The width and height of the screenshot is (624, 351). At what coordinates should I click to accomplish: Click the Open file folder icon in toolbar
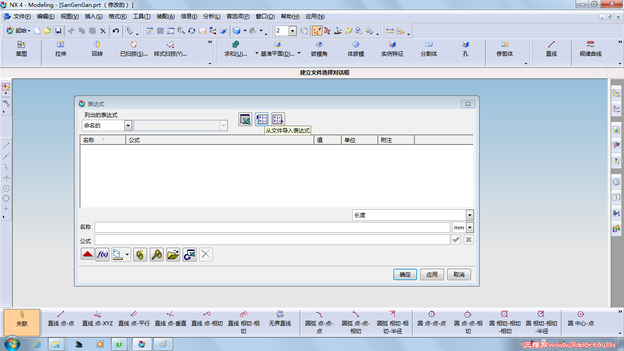48,31
